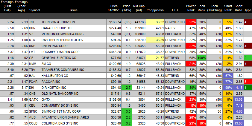The width and height of the screenshot is (252, 126).
Task: Click the 443786 market cap value
Action: (x=139, y=22)
